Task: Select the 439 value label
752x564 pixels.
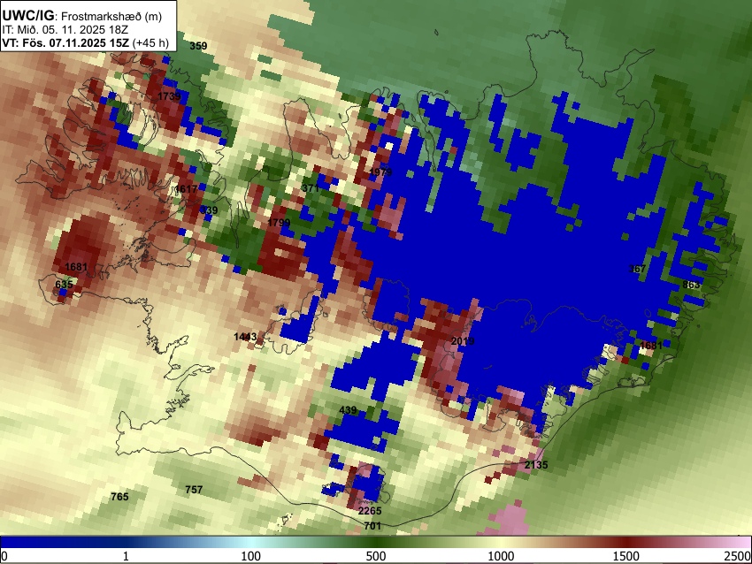Action: tap(348, 410)
